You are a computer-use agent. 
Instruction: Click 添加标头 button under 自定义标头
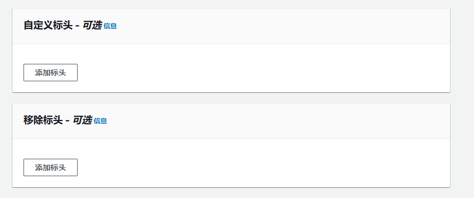coord(50,73)
